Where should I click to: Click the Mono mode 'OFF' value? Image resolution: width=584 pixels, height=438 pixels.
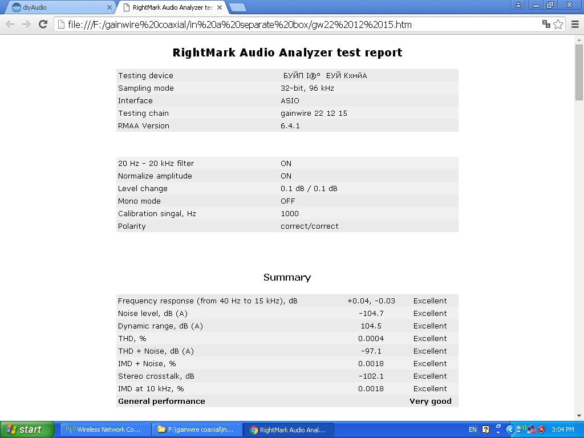coord(287,201)
